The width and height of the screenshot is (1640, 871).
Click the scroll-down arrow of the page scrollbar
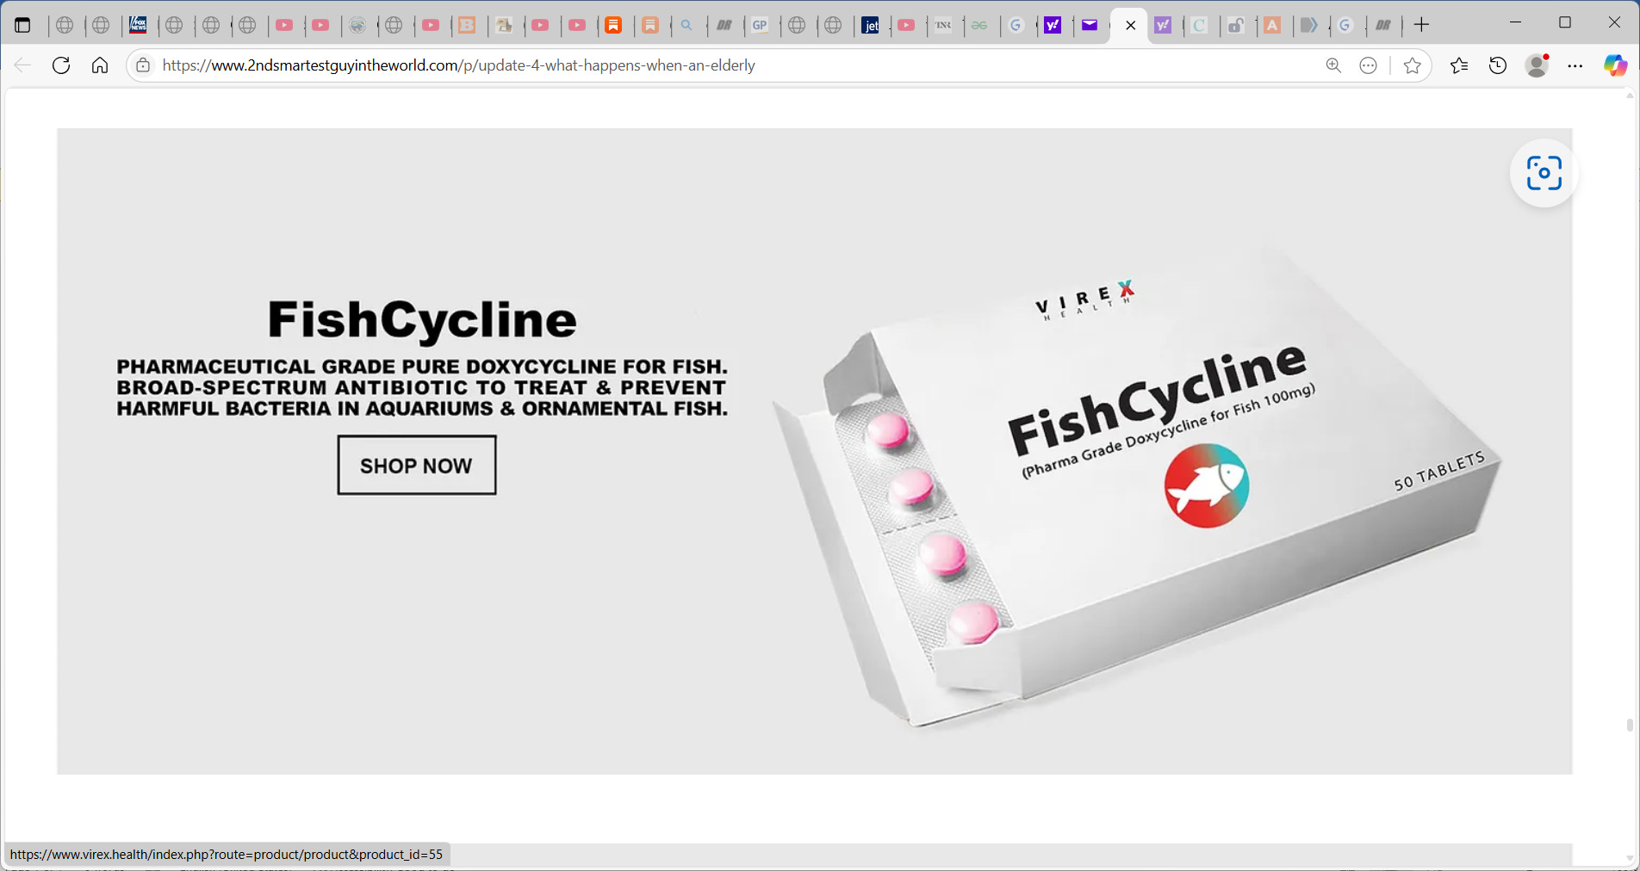pos(1630,858)
